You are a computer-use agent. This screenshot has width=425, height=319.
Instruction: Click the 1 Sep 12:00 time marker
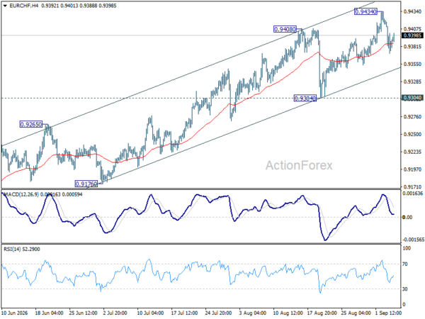(x=388, y=313)
